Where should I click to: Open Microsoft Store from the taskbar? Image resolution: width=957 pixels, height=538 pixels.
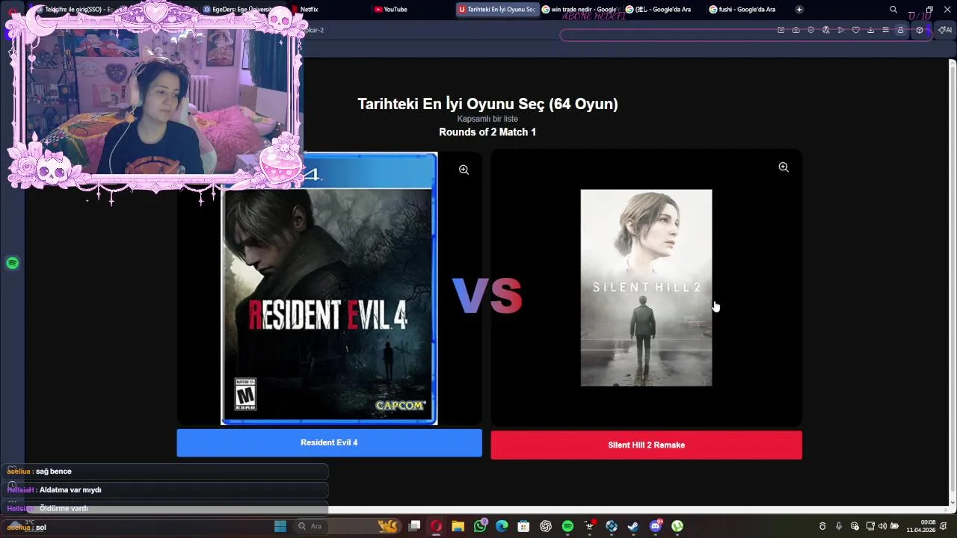[x=523, y=526]
